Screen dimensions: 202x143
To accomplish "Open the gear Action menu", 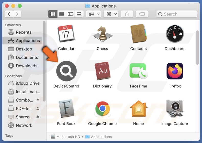I will tap(111, 14).
